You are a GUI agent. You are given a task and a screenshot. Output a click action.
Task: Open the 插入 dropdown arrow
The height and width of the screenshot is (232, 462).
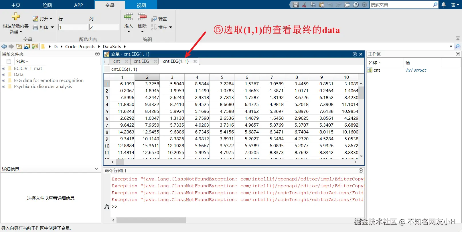(x=129, y=32)
